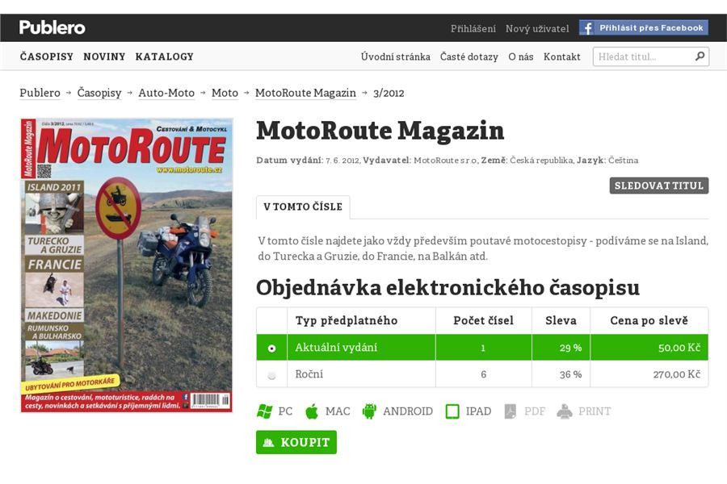Viewport: 727px width, 484px height.
Task: Click the Android robot icon
Action: [369, 411]
